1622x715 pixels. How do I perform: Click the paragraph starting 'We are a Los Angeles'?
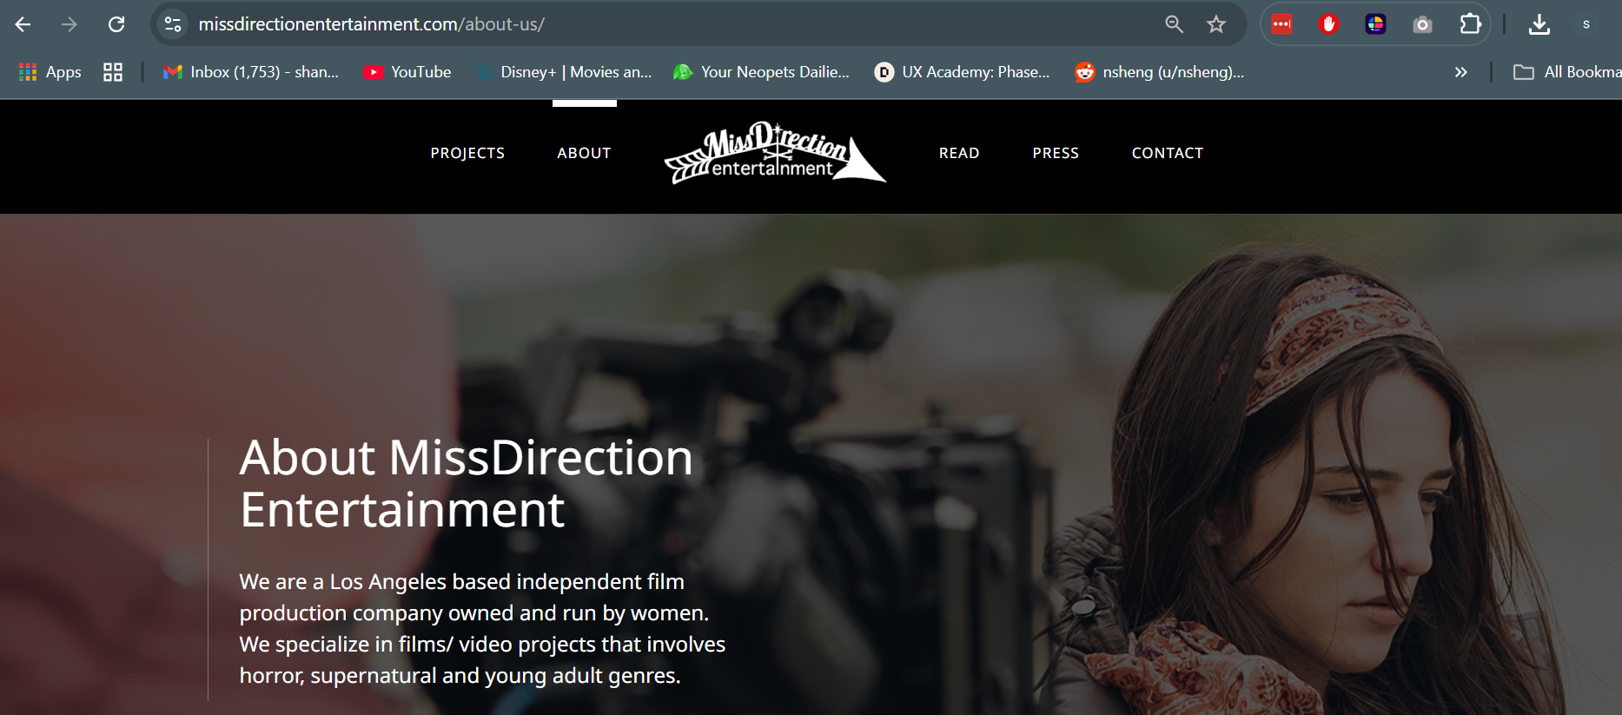click(x=482, y=628)
